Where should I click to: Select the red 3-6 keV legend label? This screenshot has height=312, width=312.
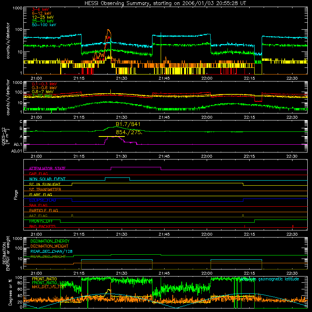[41, 9]
